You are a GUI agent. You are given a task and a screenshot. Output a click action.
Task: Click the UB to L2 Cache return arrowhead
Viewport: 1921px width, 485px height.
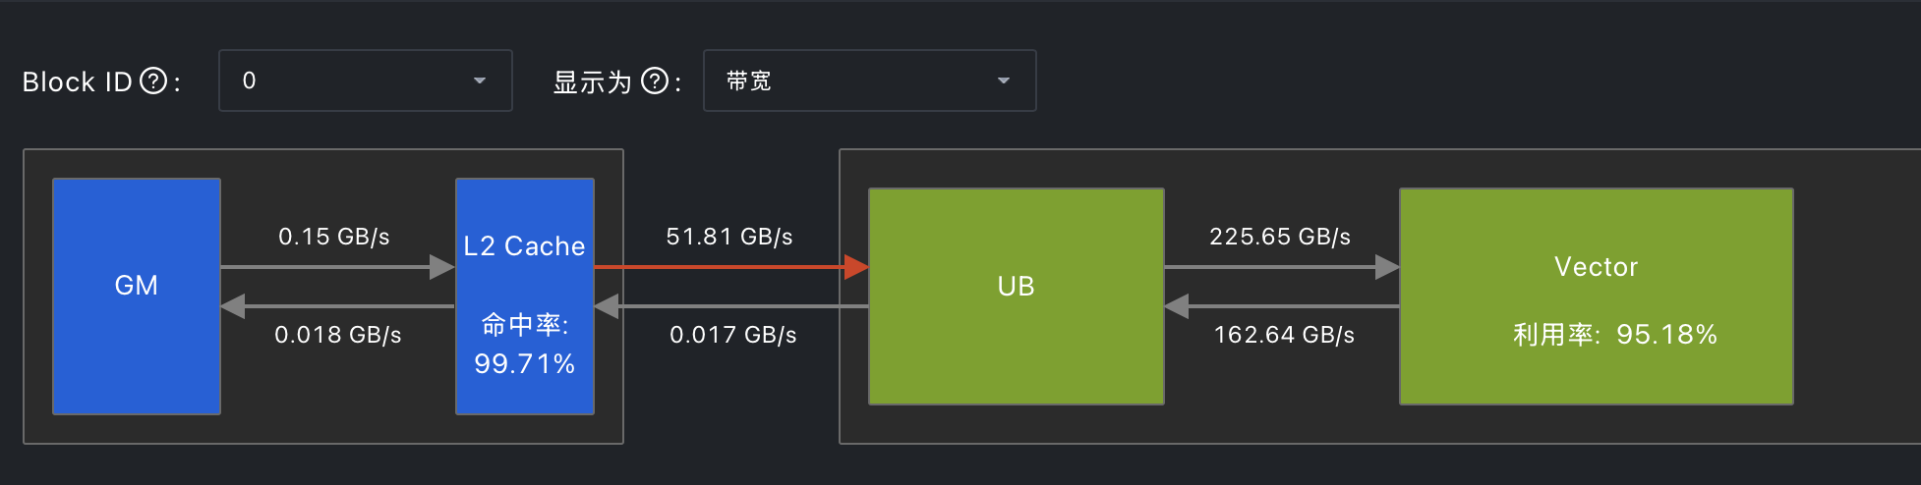tap(607, 306)
